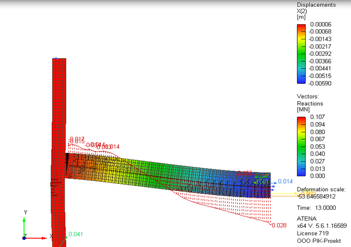
Task: Click the License 719 text
Action: [313, 234]
